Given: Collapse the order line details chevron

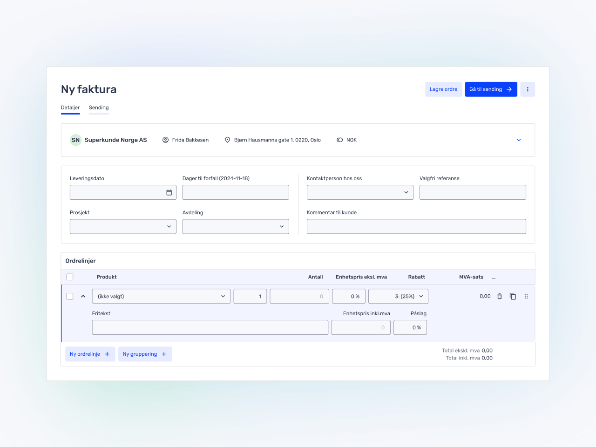Looking at the screenshot, I should [x=83, y=296].
